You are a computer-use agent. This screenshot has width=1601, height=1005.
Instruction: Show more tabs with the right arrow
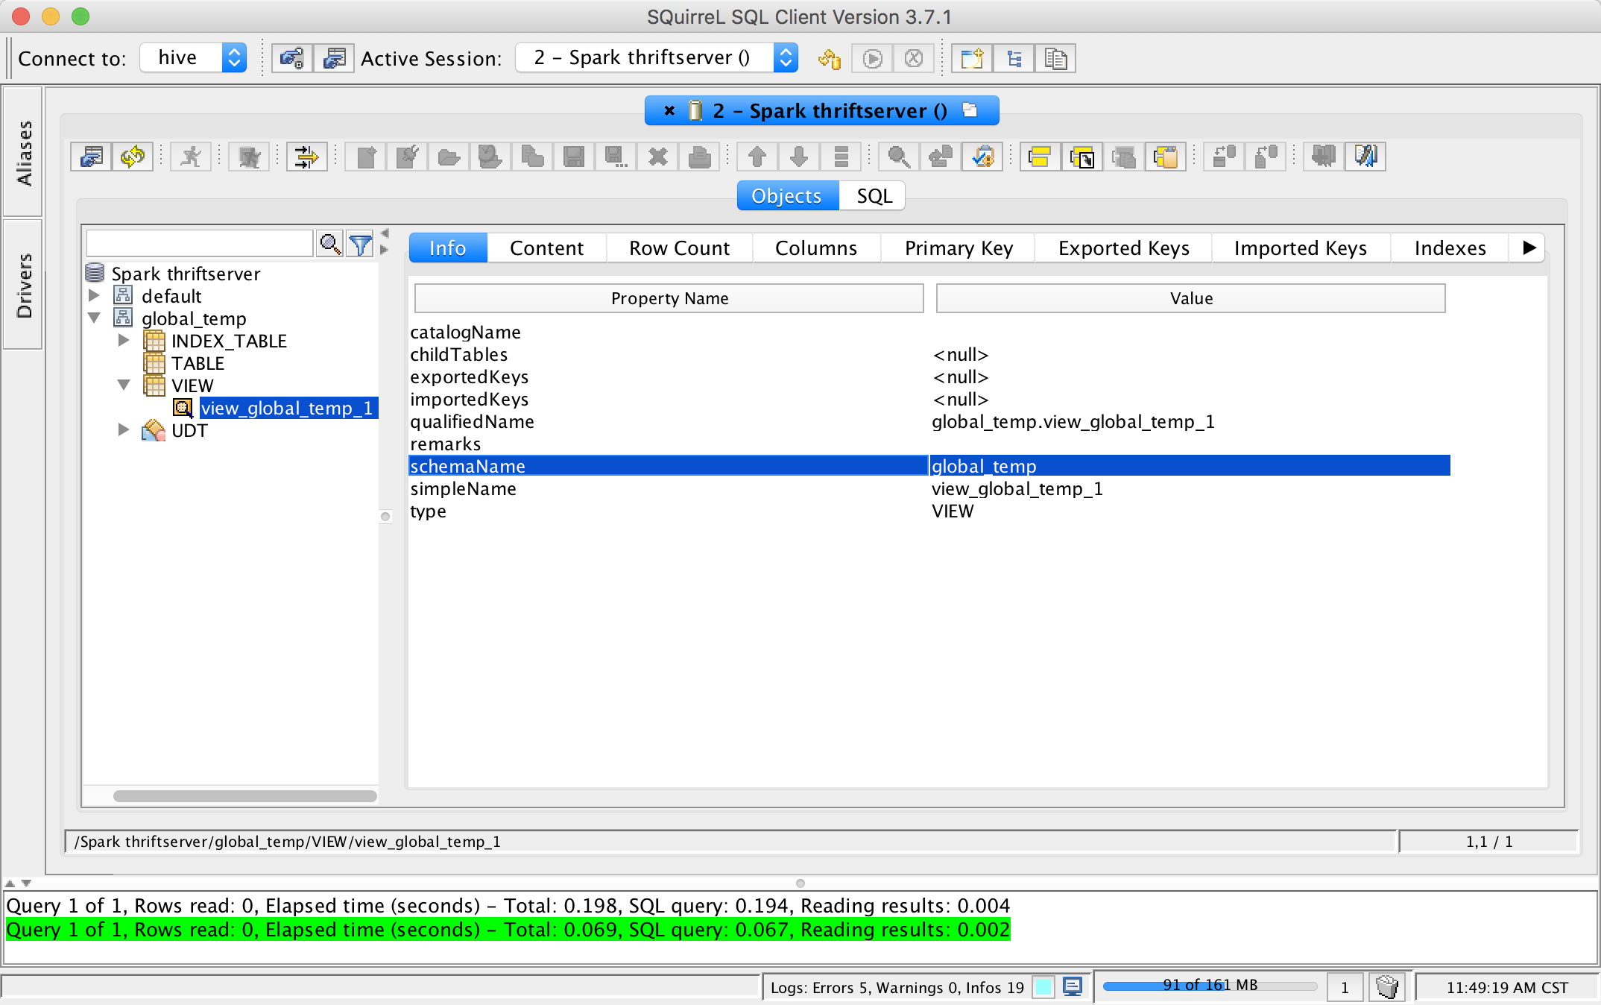[1529, 248]
